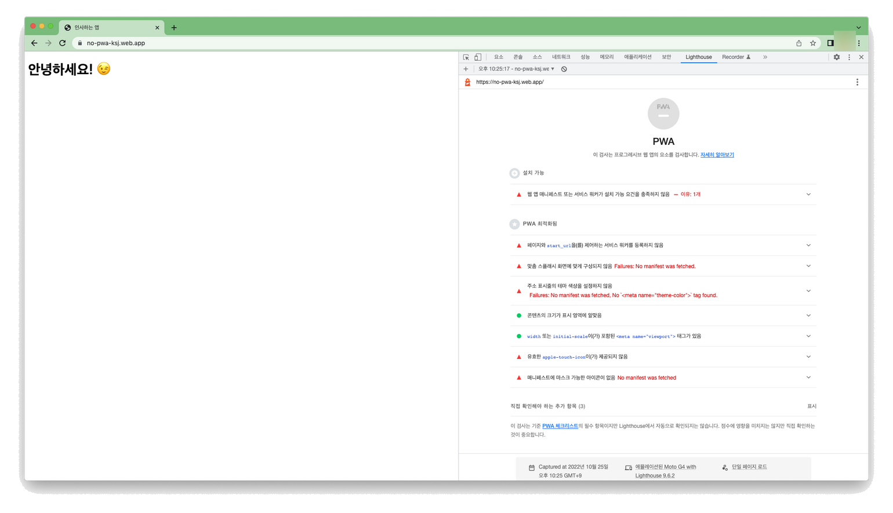Viewport: 893px width, 513px height.
Task: Close the 인사하는 앱 browser tab
Action: click(x=157, y=27)
